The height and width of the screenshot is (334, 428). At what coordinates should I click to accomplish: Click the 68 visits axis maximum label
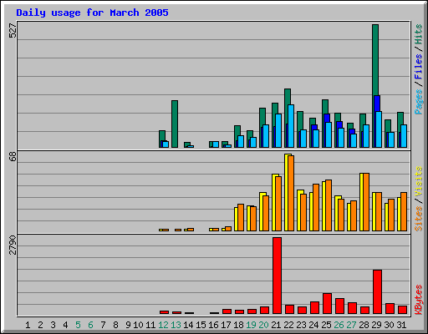tap(13, 156)
